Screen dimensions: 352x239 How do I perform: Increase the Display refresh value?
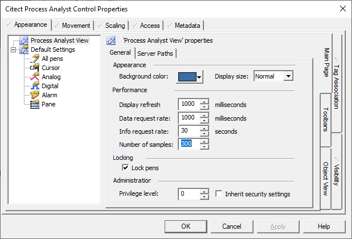(204, 101)
